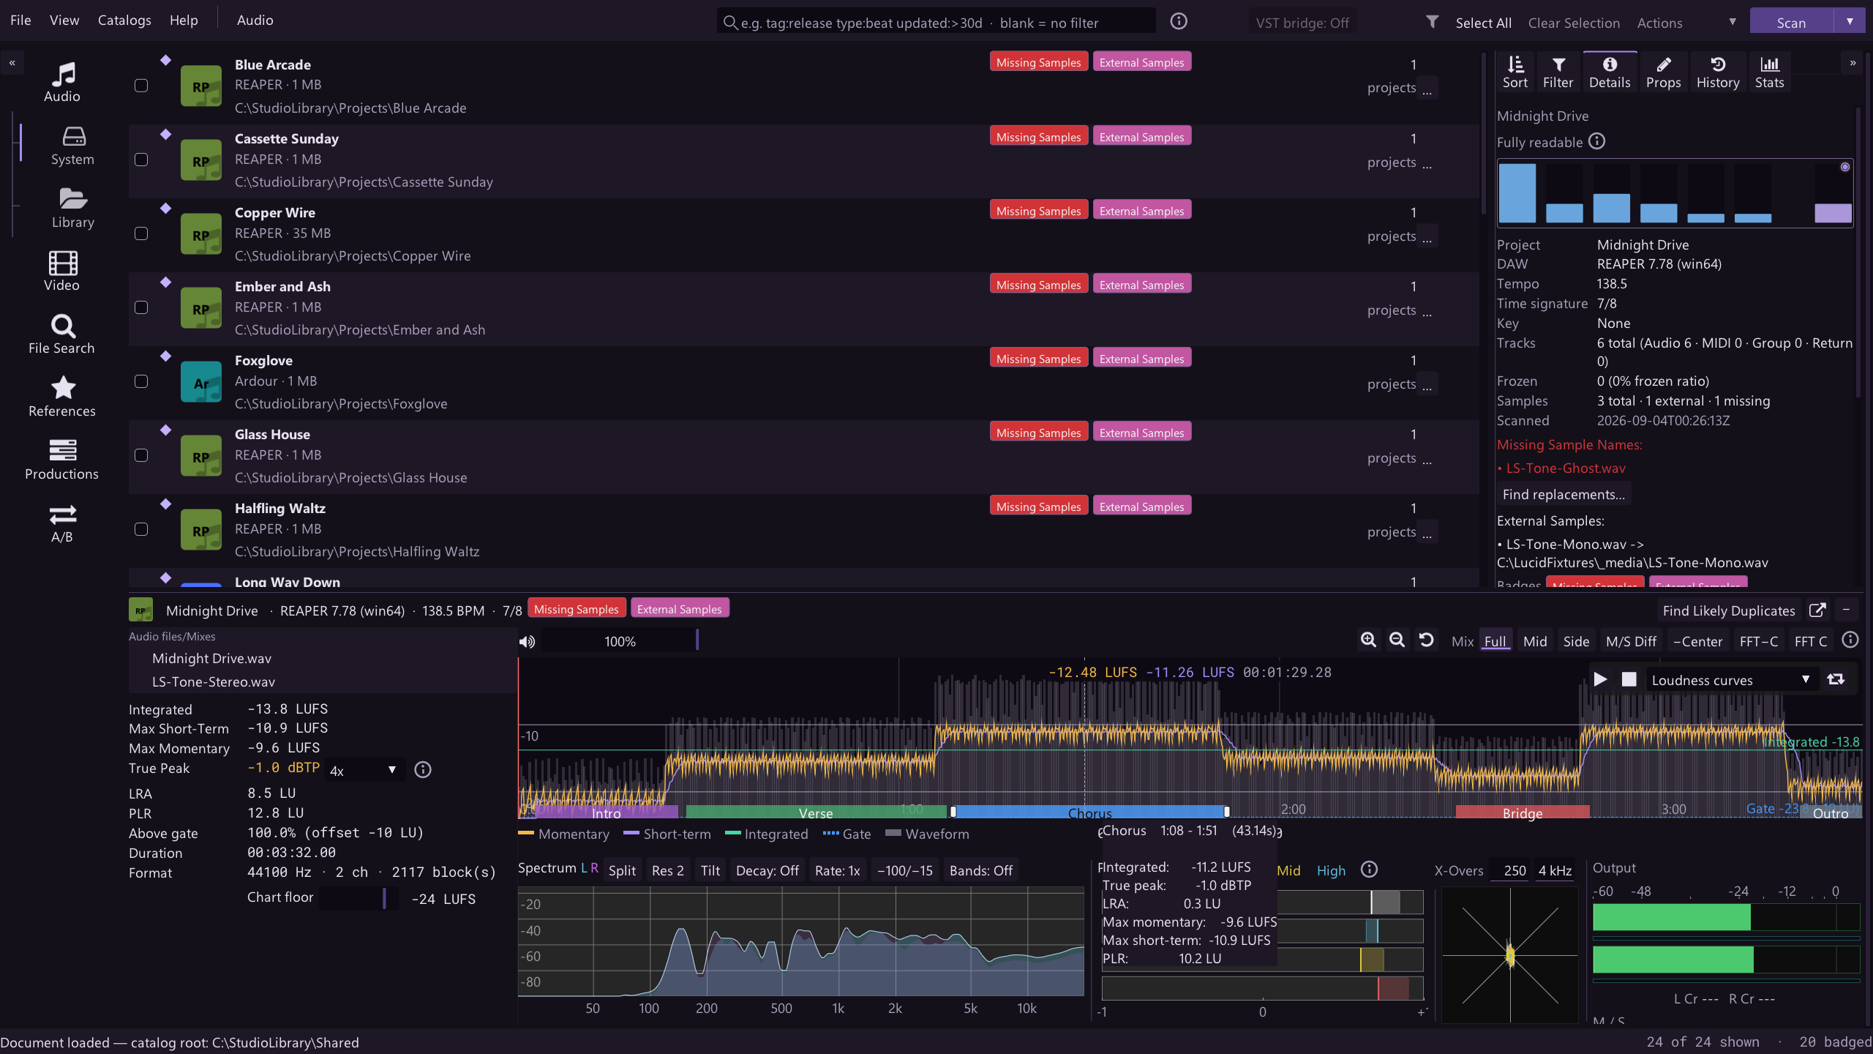Open the Catalogs menu
Screen dimensions: 1873x1054
[x=124, y=20]
